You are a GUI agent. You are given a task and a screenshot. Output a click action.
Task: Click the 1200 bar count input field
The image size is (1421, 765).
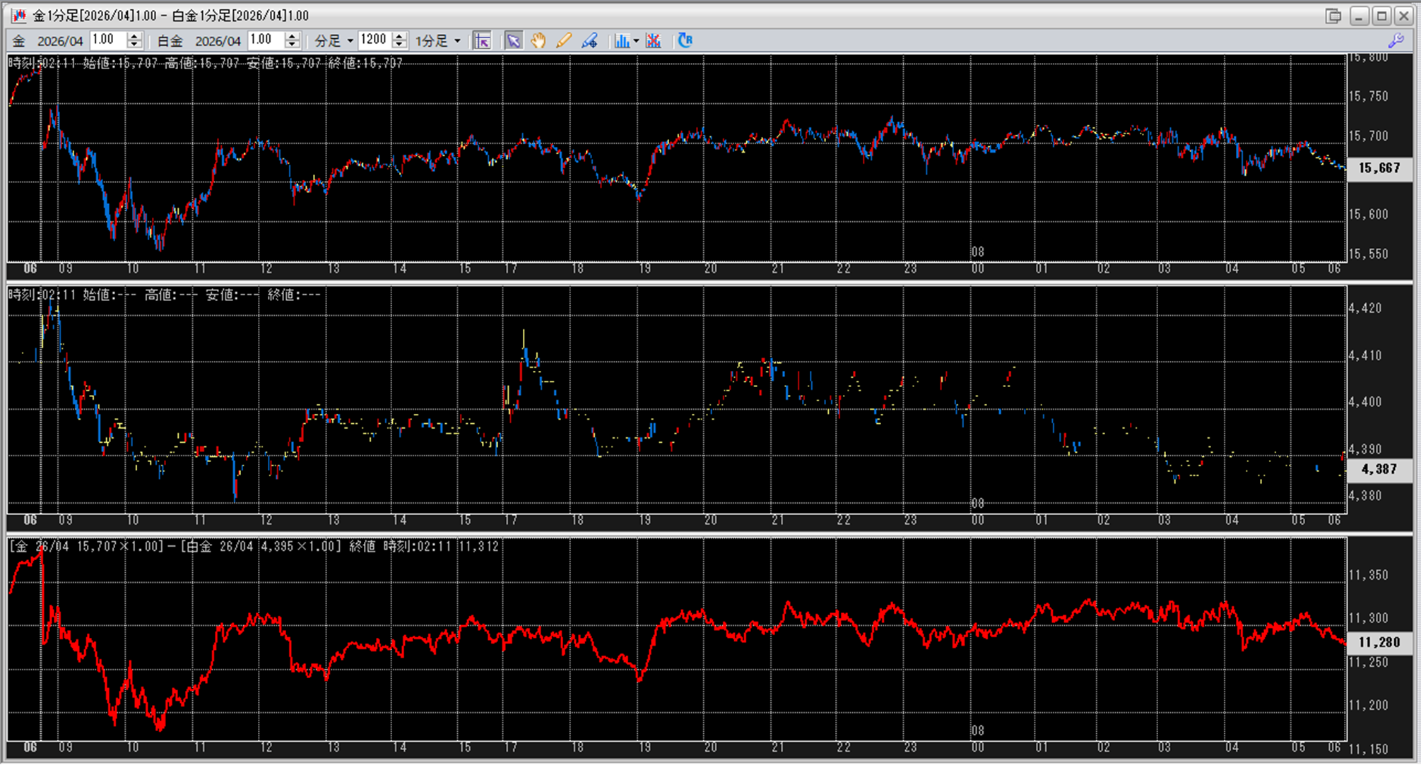pyautogui.click(x=374, y=40)
